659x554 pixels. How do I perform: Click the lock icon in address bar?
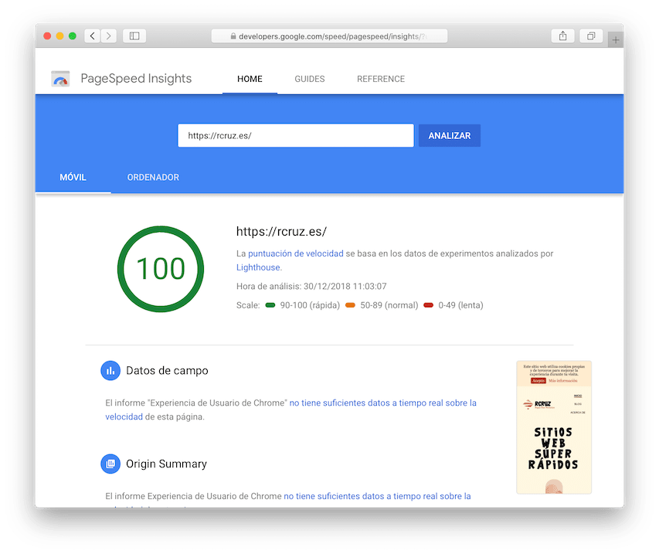(233, 36)
